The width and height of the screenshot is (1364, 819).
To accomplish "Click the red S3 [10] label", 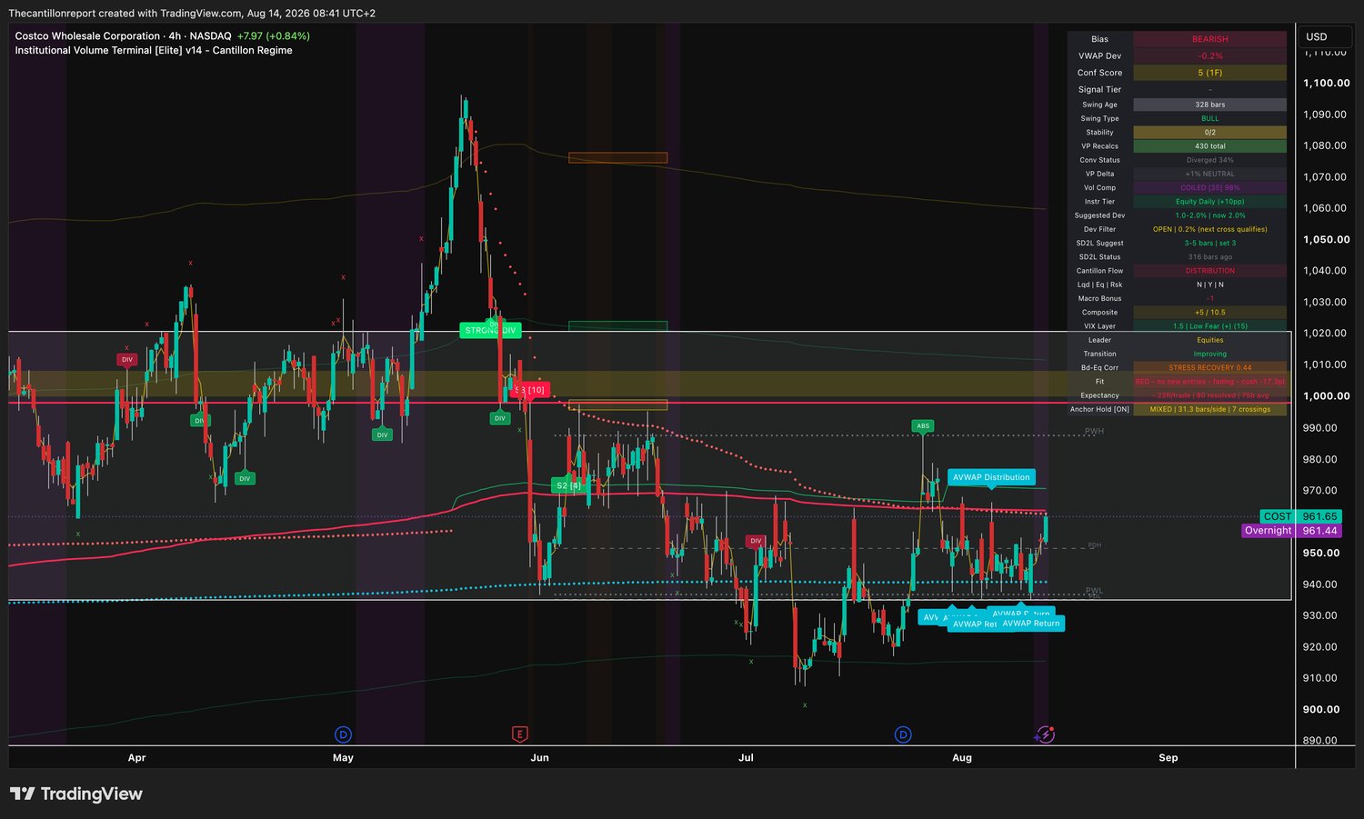I will point(529,389).
